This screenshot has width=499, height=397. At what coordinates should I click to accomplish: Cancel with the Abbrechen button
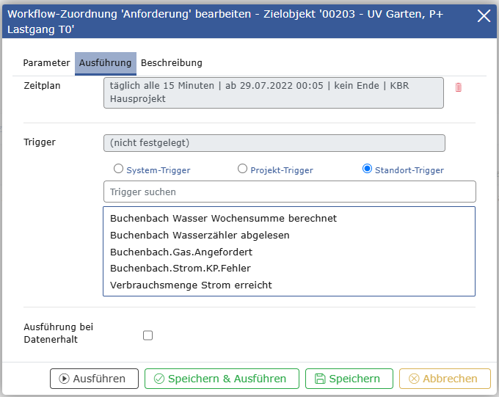445,379
